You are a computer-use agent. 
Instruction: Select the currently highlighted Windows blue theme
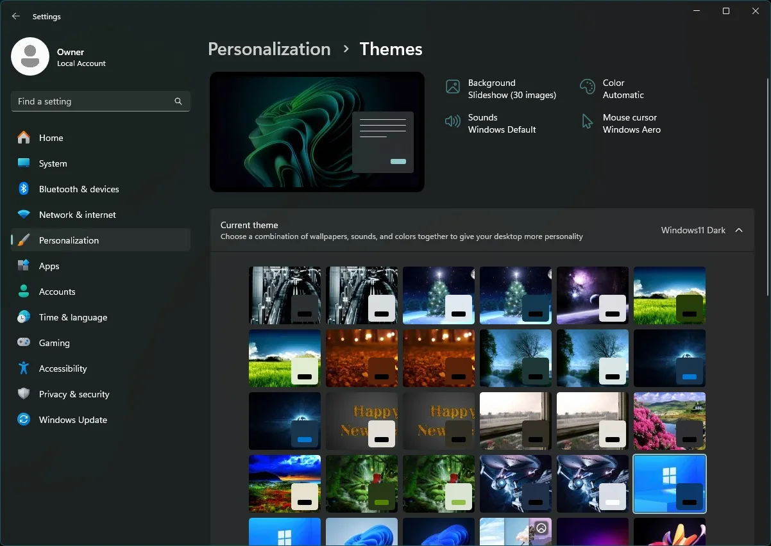point(669,484)
